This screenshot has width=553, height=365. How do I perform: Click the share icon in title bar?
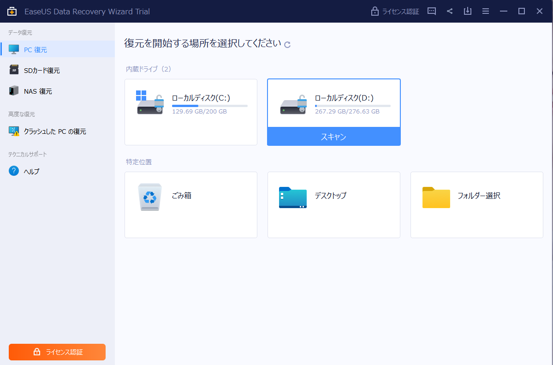click(x=450, y=11)
